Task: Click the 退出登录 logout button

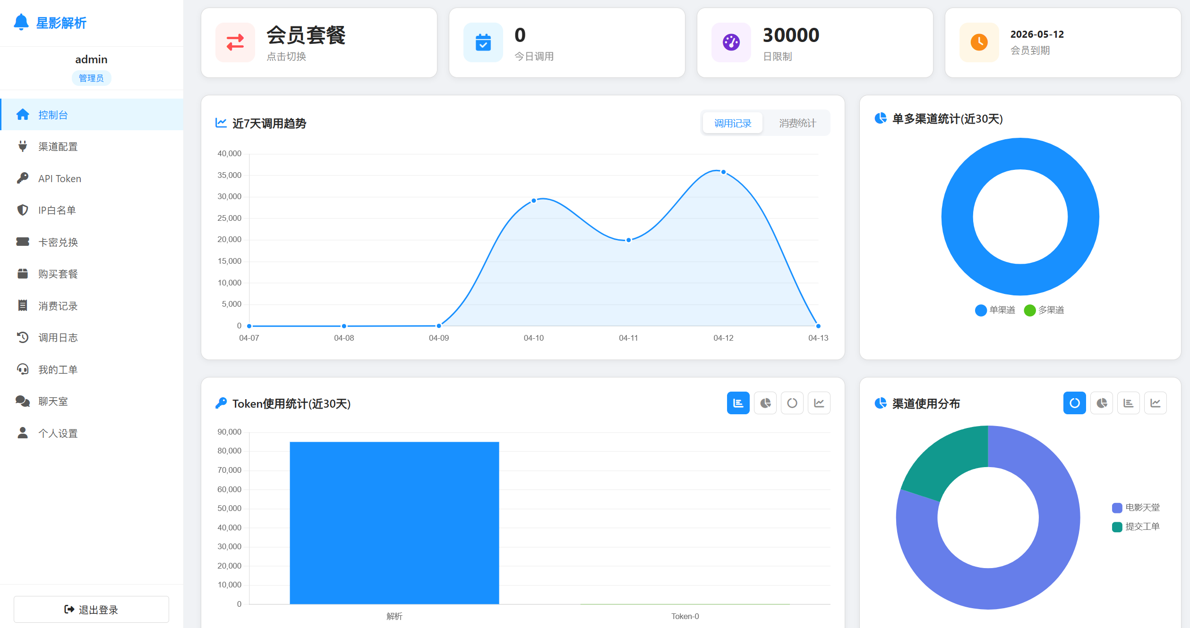Action: [91, 609]
